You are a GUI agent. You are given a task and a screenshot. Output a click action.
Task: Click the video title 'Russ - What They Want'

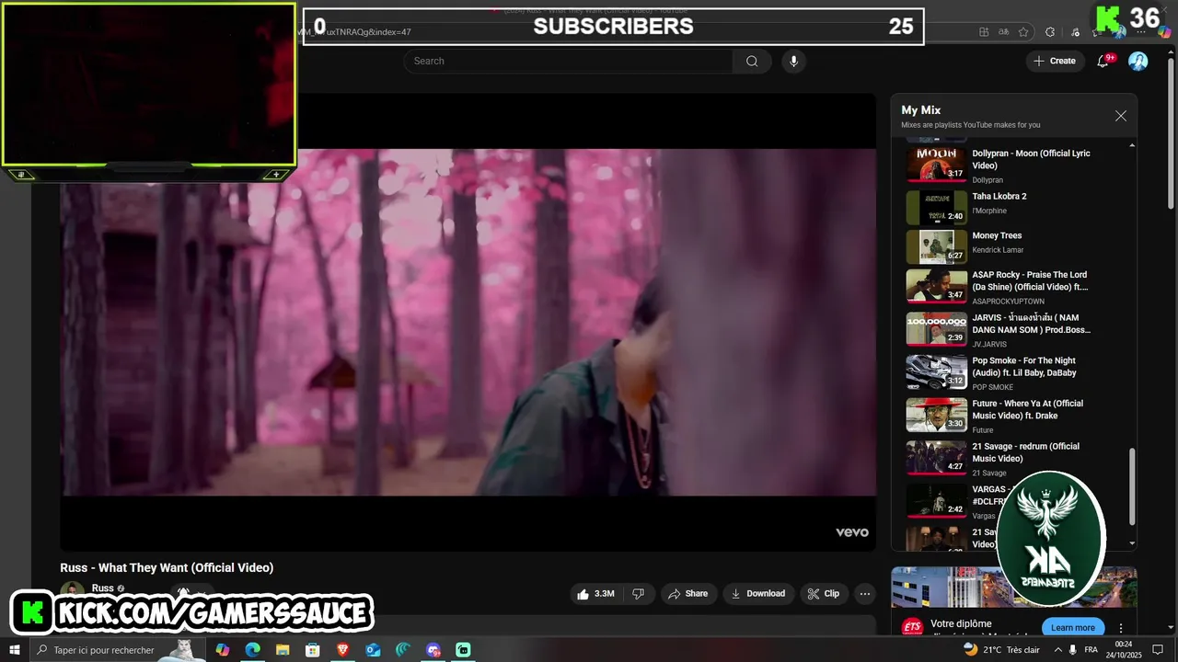[x=167, y=567]
